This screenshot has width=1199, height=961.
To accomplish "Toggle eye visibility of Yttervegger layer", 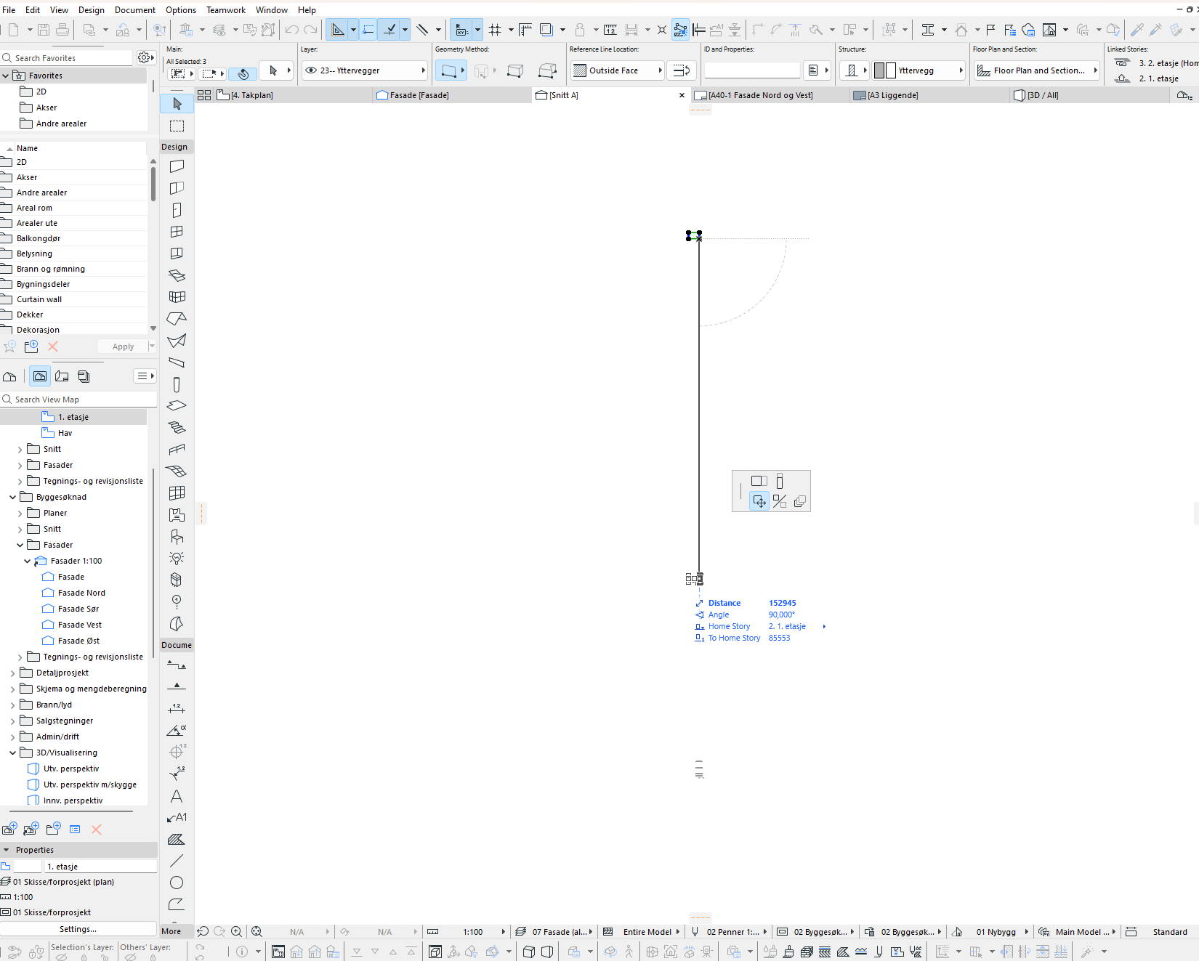I will point(311,70).
